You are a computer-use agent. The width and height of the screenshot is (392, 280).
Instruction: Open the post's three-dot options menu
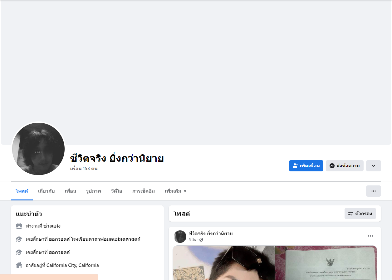(x=370, y=236)
